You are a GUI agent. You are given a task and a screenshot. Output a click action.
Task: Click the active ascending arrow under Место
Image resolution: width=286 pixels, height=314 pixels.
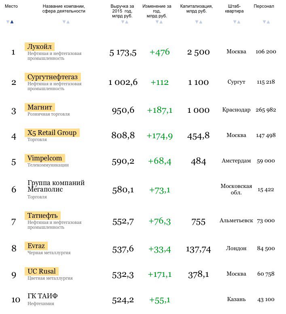pos(12,22)
